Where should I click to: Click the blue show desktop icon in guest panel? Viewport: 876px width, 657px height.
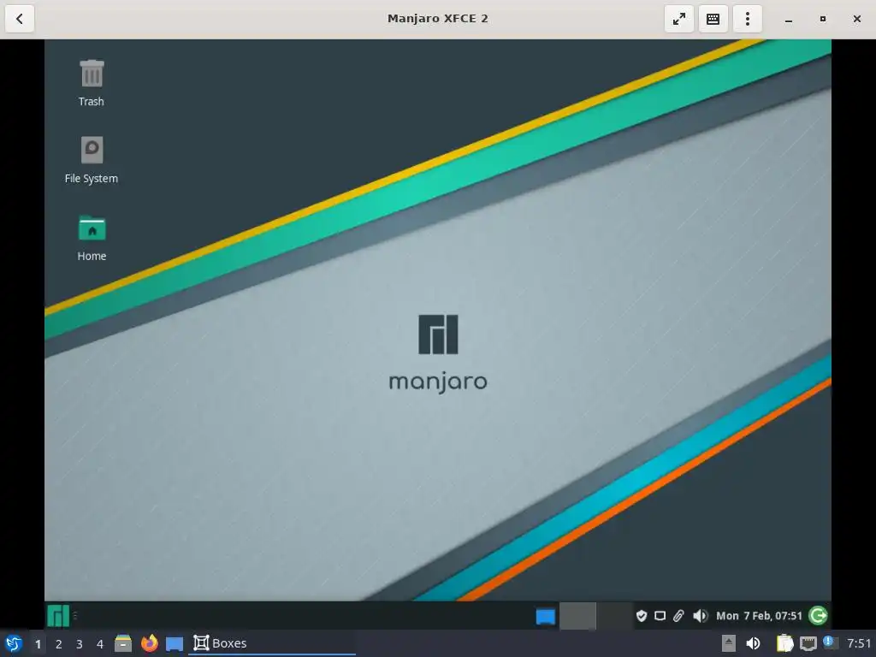pyautogui.click(x=545, y=616)
